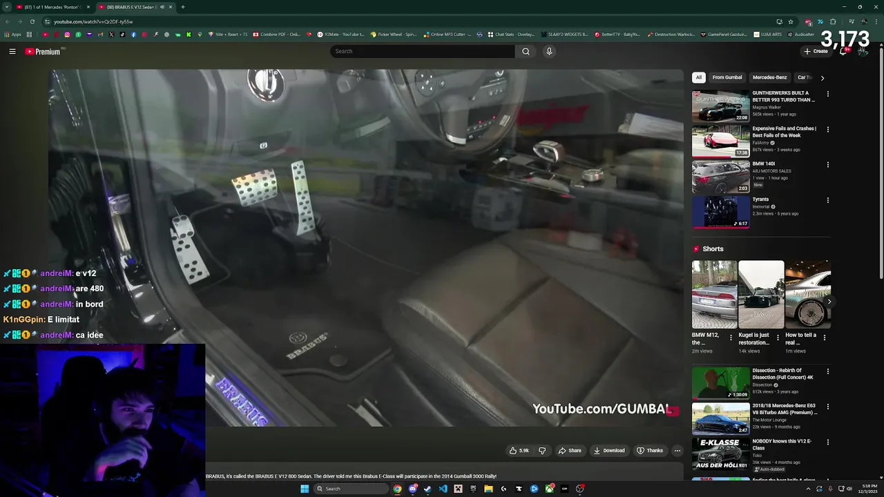Select the Mercedes-Benz filter chip
This screenshot has height=497, width=884.
coord(769,77)
